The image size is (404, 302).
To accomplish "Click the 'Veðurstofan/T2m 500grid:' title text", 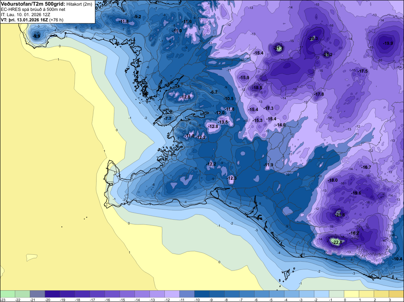I will 33,4.
